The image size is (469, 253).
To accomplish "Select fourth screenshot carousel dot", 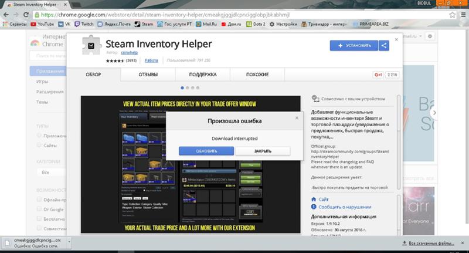I will (x=198, y=87).
